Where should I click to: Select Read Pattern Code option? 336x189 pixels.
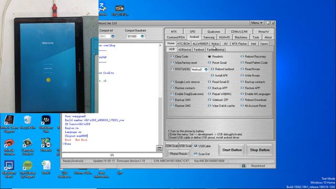(254, 63)
